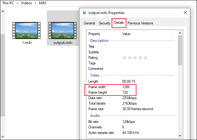This screenshot has width=197, height=140.
Task: Set the rating to three stars
Action: [x=135, y=58]
